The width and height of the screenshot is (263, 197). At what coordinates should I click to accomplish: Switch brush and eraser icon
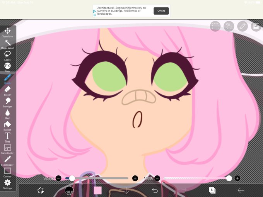41,190
